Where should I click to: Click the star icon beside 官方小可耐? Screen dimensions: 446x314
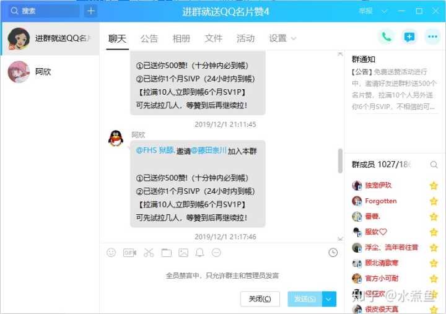coord(434,279)
